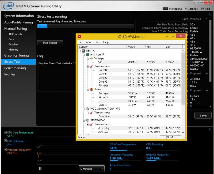The width and height of the screenshot is (214, 174).
Task: Open All Controls under Manual Tuning
Action: coord(15,34)
